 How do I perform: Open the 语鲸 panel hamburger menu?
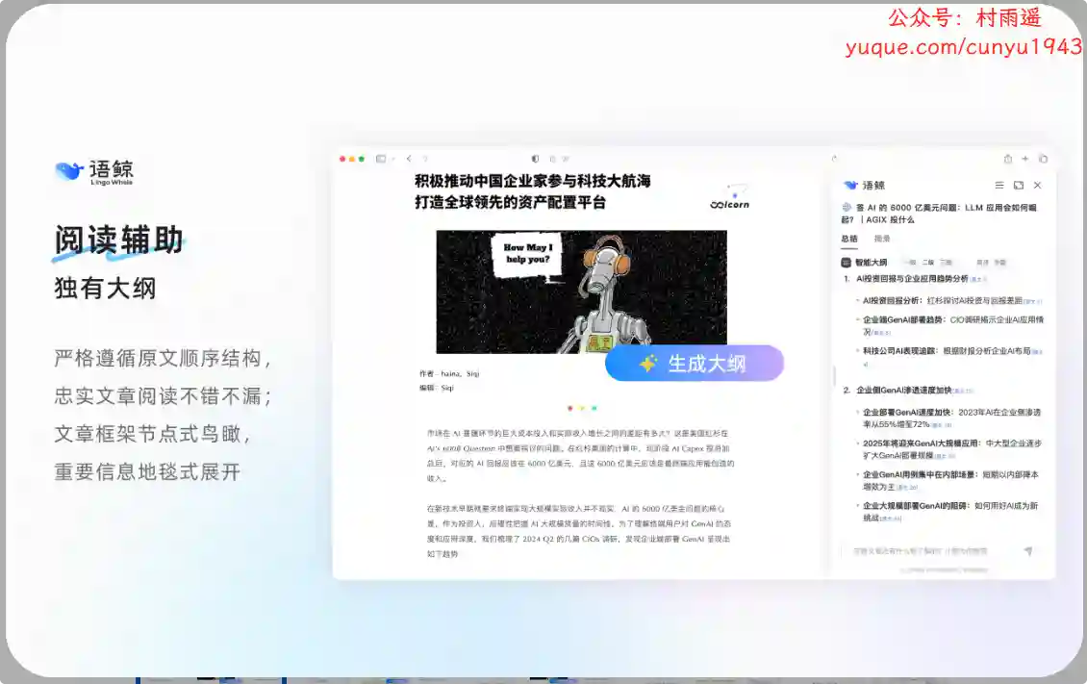[x=999, y=185]
